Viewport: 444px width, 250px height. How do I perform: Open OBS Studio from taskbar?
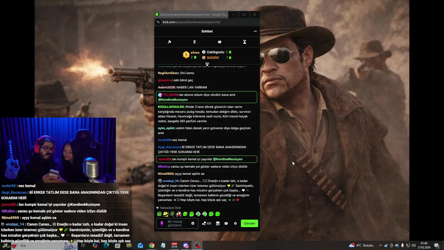click(197, 245)
